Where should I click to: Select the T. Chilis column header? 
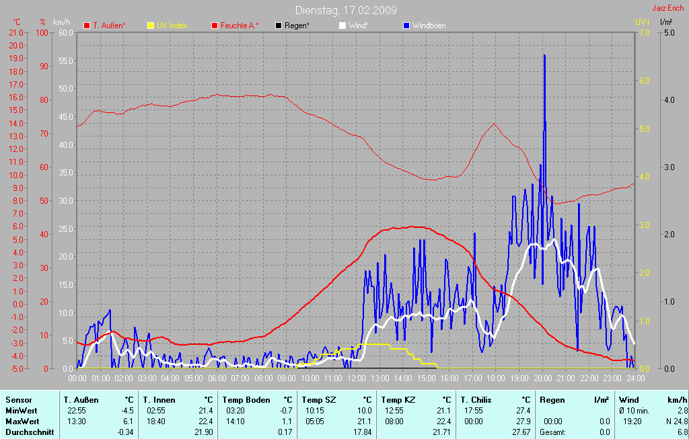coord(476,400)
